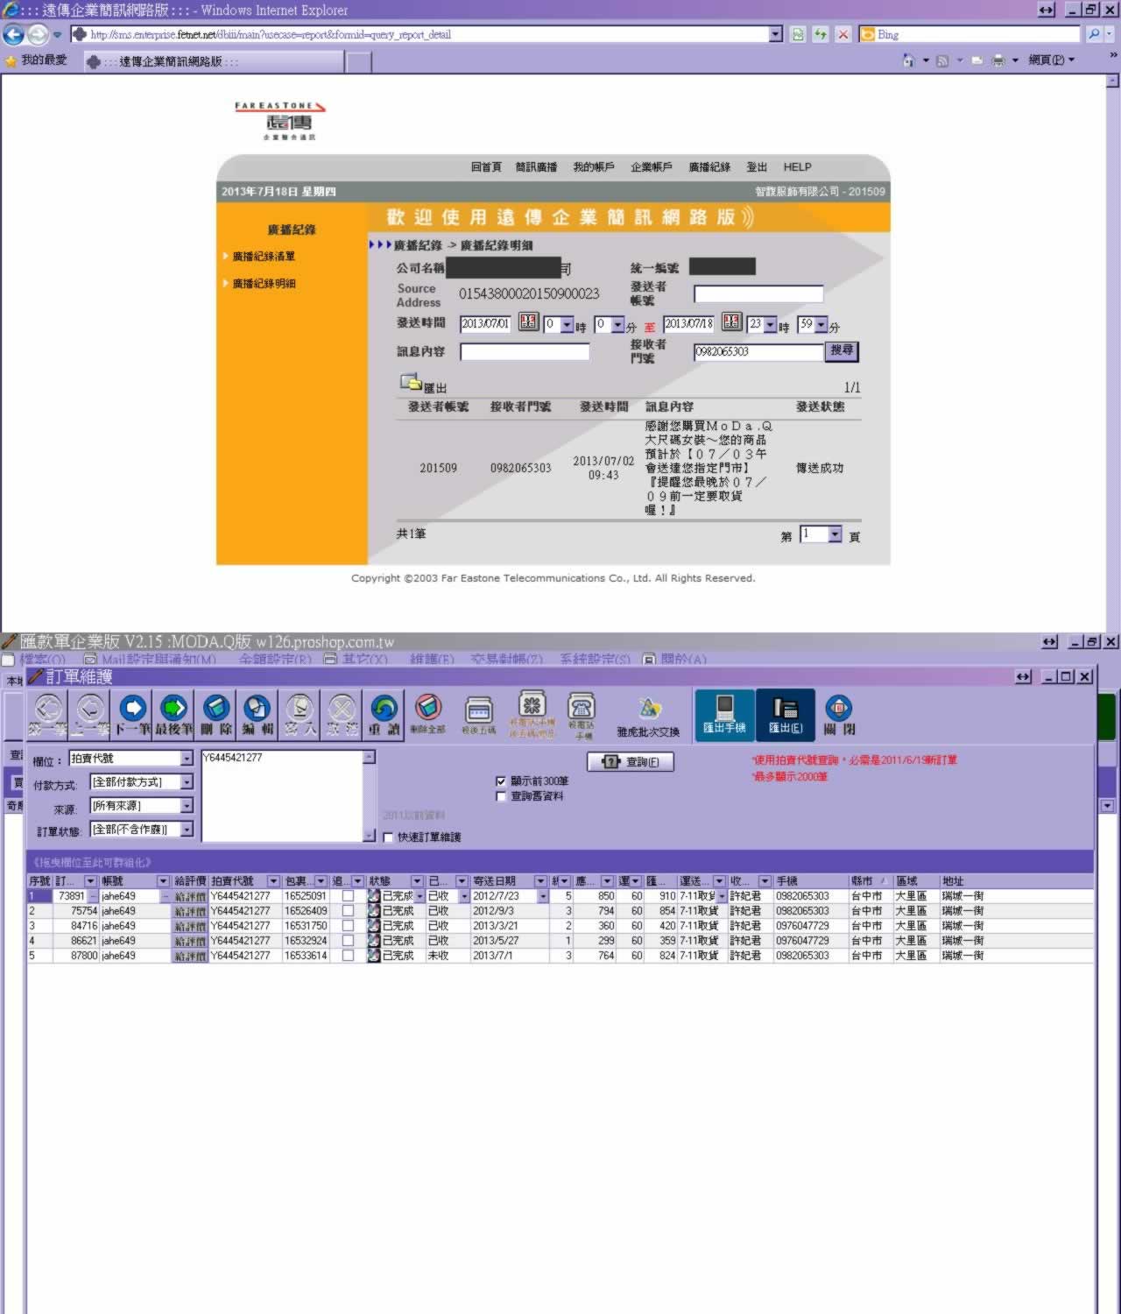1121x1314 pixels.
Task: Click the 匯出手機 export phone icon
Action: tap(724, 714)
